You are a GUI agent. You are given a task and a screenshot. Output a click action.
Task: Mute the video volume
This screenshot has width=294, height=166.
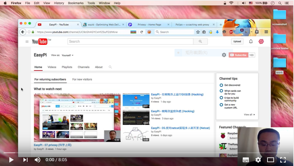37,160
